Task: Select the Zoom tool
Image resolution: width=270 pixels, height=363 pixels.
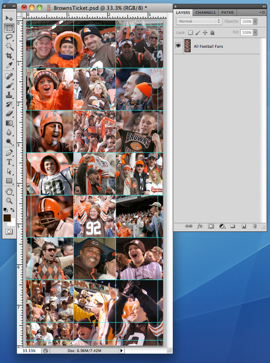Action: [x=9, y=201]
